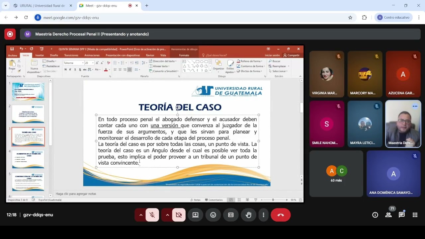Click the red recording indicator icon

(10, 34)
